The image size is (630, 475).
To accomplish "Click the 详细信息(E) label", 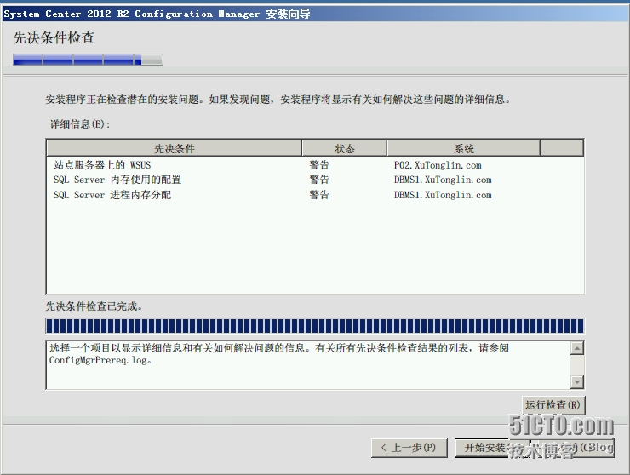I will (x=79, y=123).
